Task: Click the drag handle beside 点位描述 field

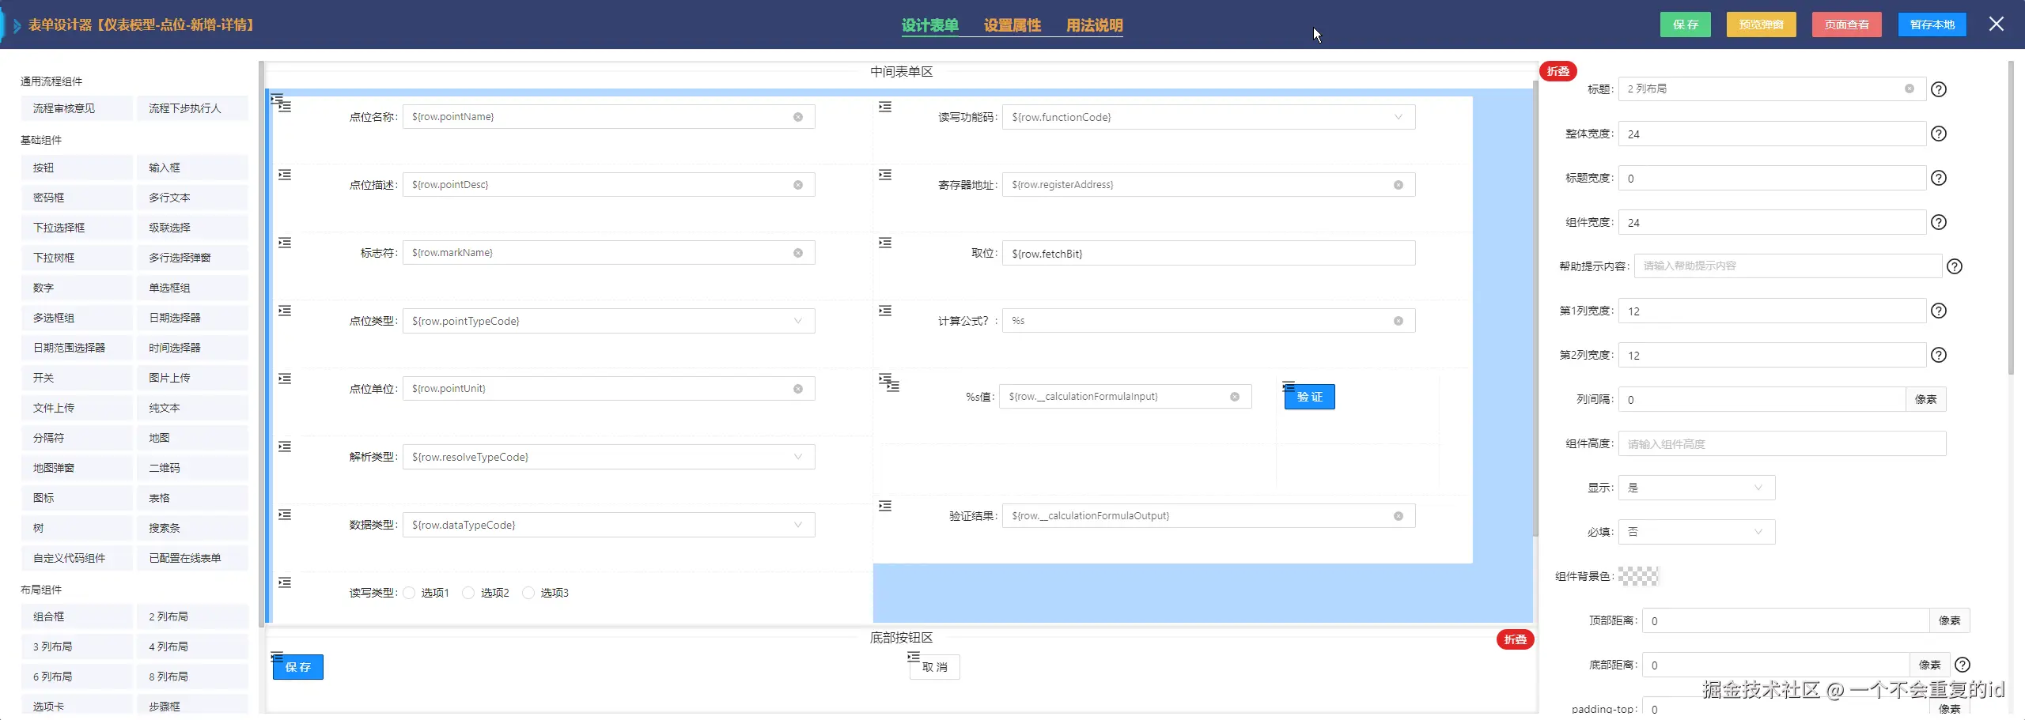Action: 285,175
